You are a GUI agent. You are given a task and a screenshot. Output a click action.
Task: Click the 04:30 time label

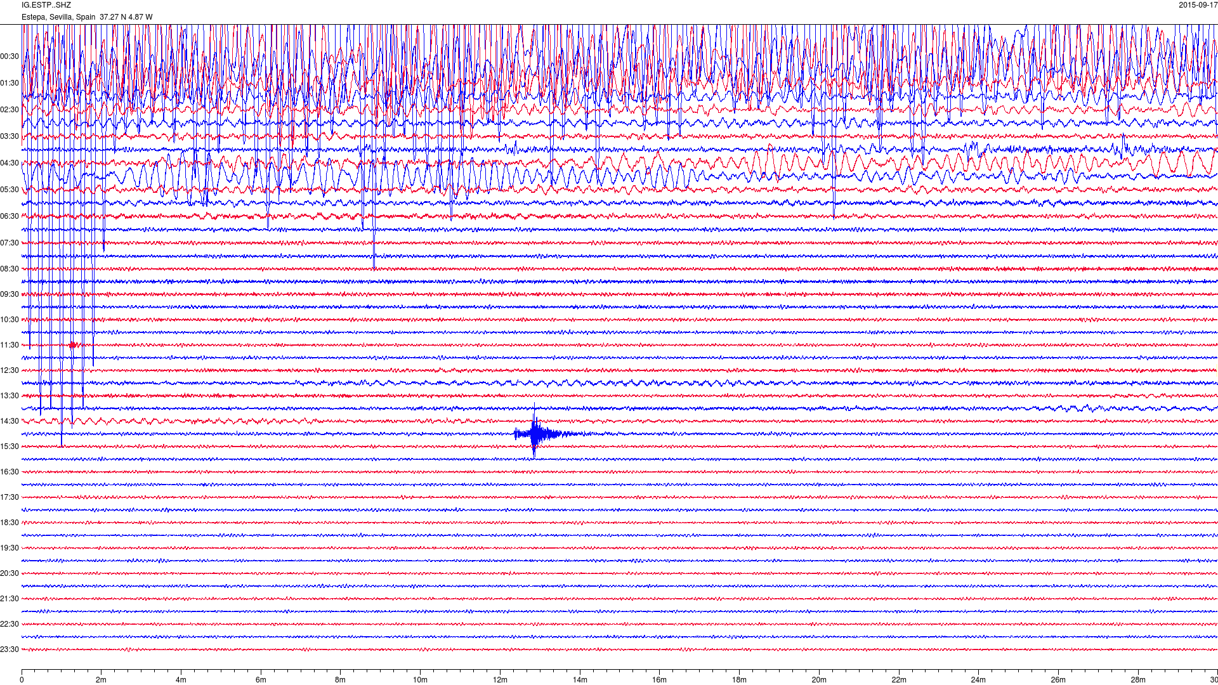[10, 163]
